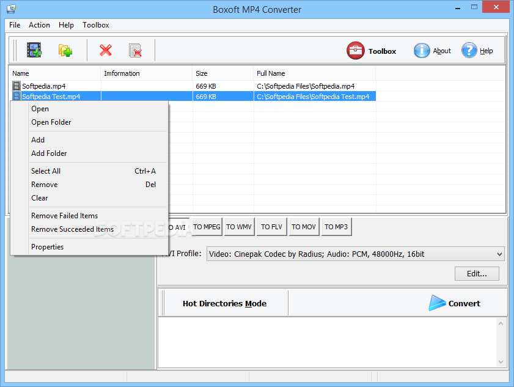Open the Toolbox via red toolbox icon
Viewport: 514px width, 387px height.
(355, 51)
